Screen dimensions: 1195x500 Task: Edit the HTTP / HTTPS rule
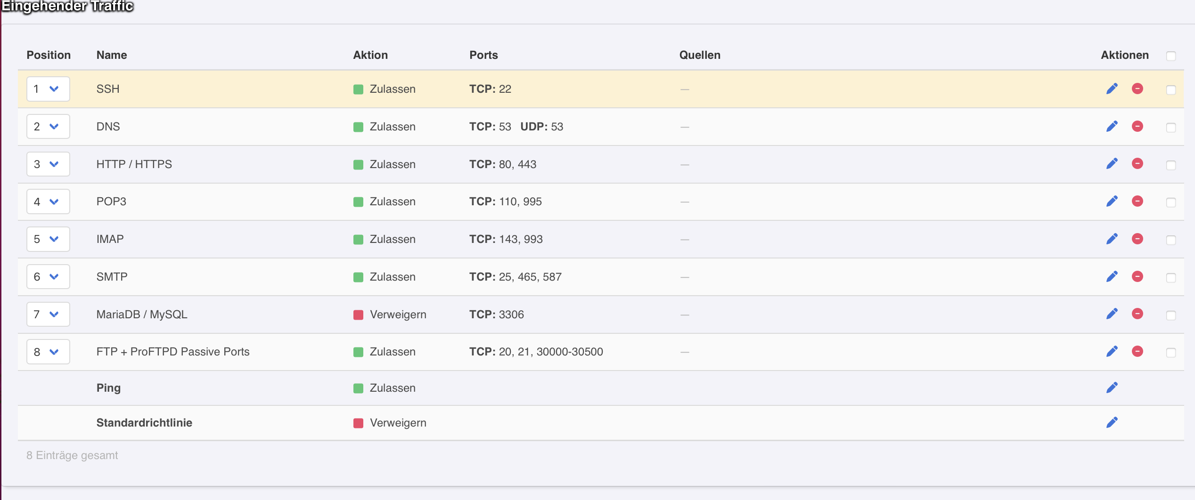[x=1112, y=163]
